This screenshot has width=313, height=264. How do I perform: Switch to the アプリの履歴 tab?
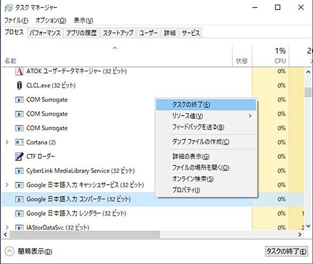[x=81, y=33]
